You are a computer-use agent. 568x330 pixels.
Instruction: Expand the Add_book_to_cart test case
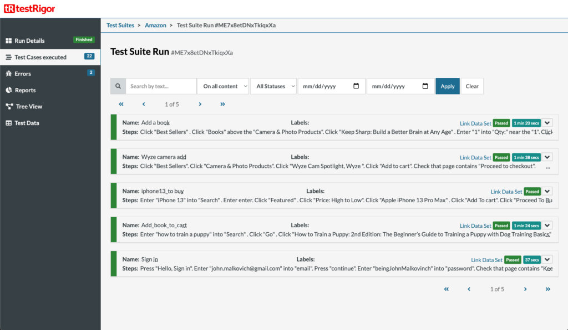click(x=547, y=225)
